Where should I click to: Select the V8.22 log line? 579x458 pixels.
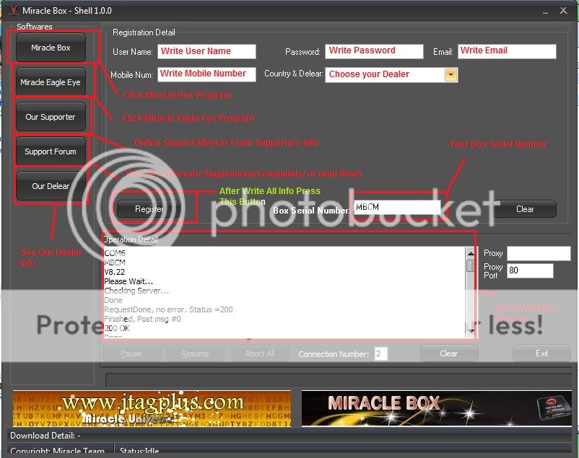pyautogui.click(x=115, y=272)
